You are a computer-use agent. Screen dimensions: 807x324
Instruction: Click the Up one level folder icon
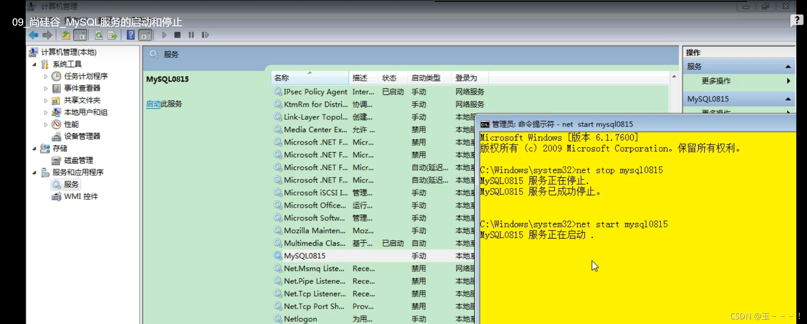66,35
